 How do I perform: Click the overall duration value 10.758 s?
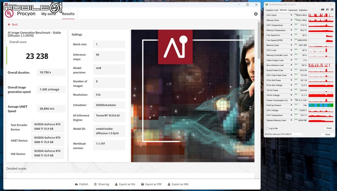click(51, 72)
